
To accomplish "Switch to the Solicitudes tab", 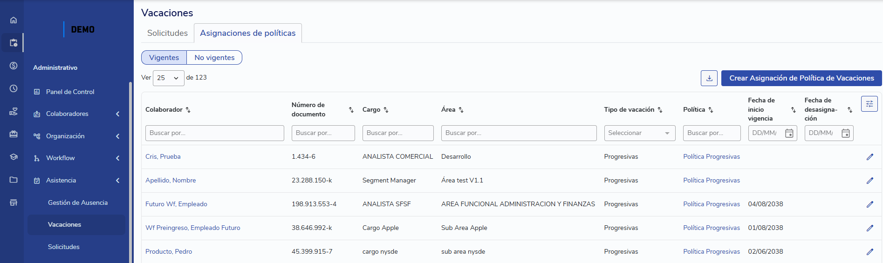I will [167, 33].
